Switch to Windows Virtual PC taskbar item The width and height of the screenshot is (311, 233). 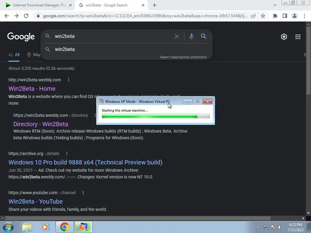coord(83,227)
